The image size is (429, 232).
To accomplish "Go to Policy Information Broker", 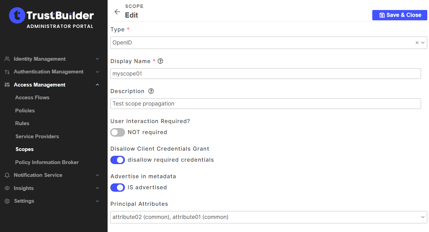I will coord(47,162).
